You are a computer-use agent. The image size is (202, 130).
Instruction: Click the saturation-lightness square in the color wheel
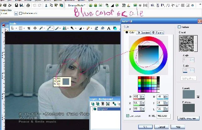click(x=148, y=56)
